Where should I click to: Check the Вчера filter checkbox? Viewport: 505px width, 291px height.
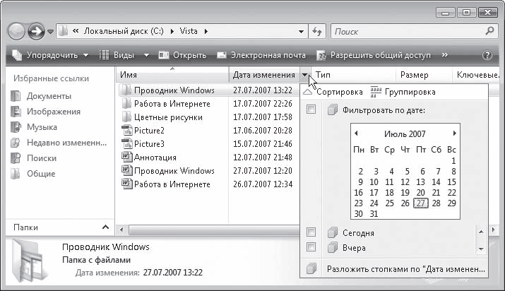click(x=311, y=247)
